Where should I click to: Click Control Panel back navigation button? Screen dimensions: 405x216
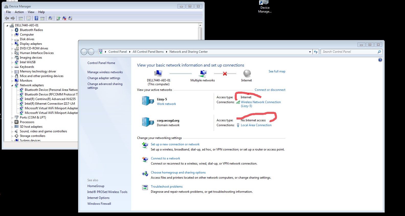[x=84, y=52]
